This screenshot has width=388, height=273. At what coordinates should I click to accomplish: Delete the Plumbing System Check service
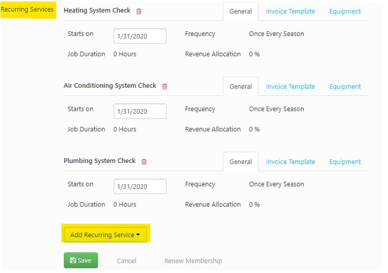click(144, 161)
